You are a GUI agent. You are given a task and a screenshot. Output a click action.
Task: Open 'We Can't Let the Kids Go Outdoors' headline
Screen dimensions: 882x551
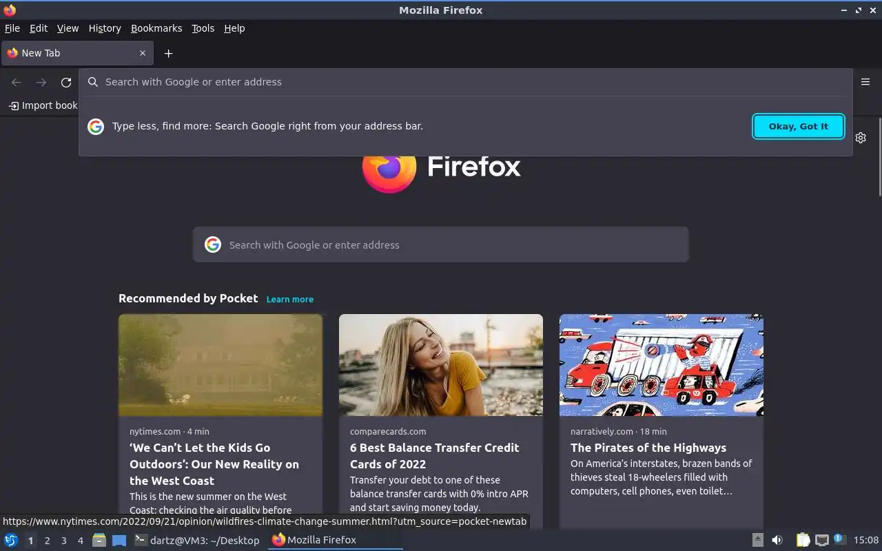click(x=214, y=464)
